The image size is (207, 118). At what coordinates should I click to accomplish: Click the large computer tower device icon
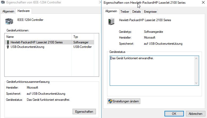(111, 21)
